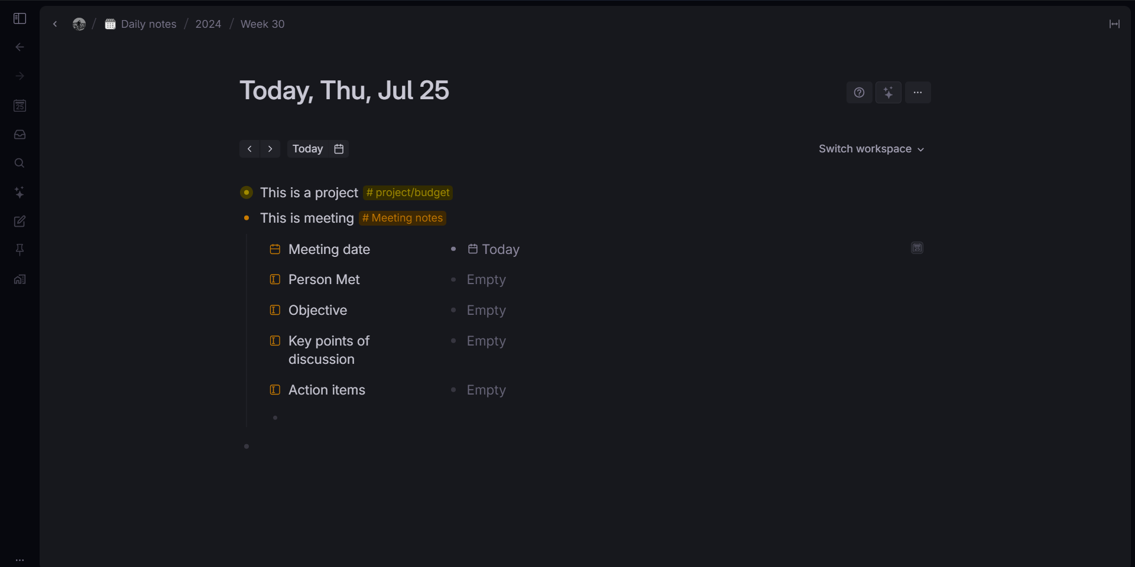Toggle full-width layout icon at top right

[1114, 24]
